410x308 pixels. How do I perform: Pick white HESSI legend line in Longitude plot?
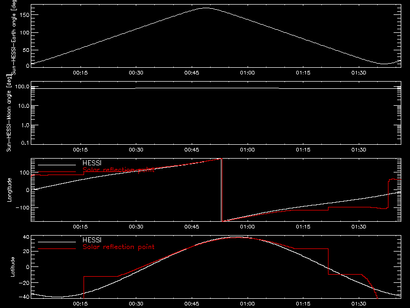(57, 165)
